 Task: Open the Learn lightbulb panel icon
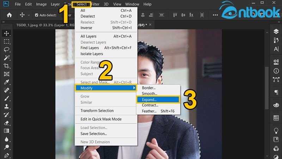pyautogui.click(x=276, y=131)
